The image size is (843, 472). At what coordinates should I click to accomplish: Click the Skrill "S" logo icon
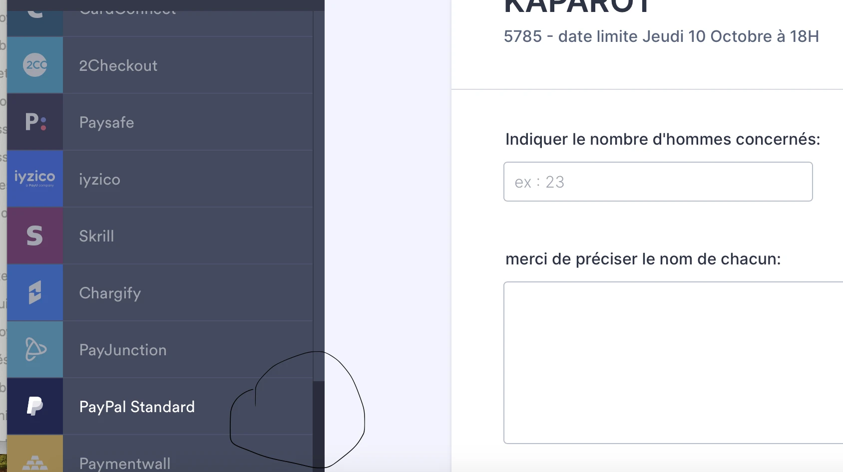pos(34,236)
